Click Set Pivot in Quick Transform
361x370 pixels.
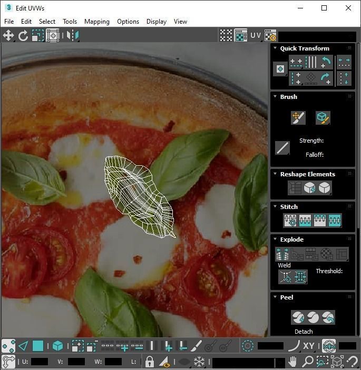coord(280,69)
